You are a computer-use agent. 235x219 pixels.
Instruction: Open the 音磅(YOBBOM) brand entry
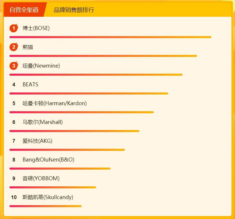[41, 179]
